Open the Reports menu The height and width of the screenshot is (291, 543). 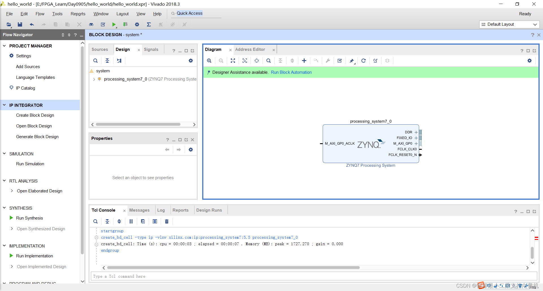point(78,14)
